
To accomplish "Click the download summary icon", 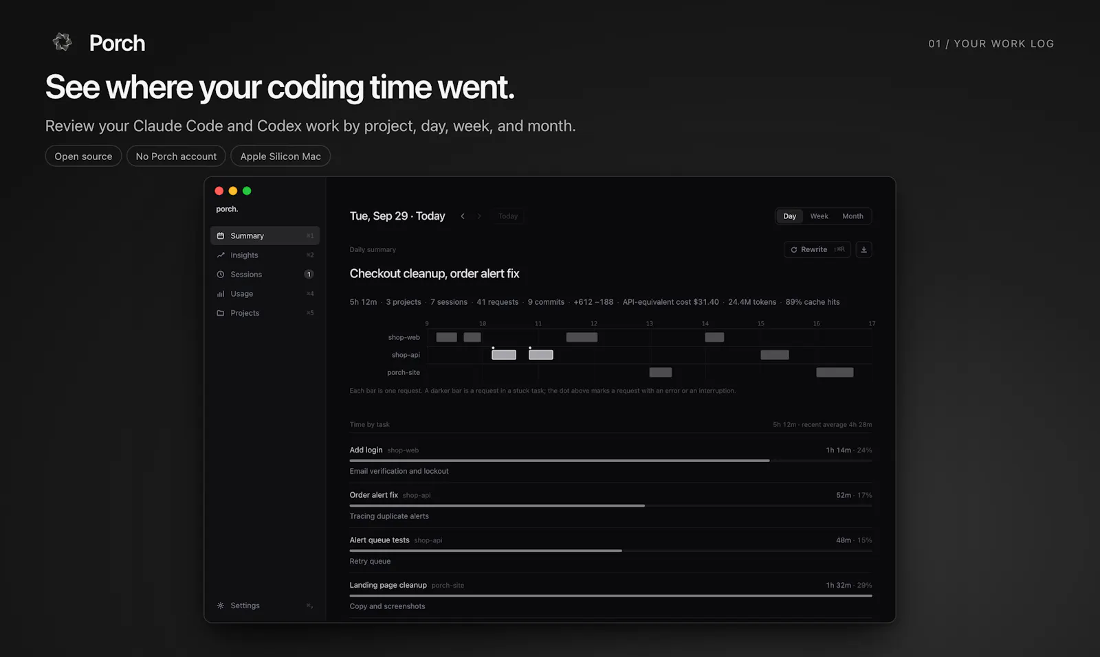I will click(x=864, y=249).
